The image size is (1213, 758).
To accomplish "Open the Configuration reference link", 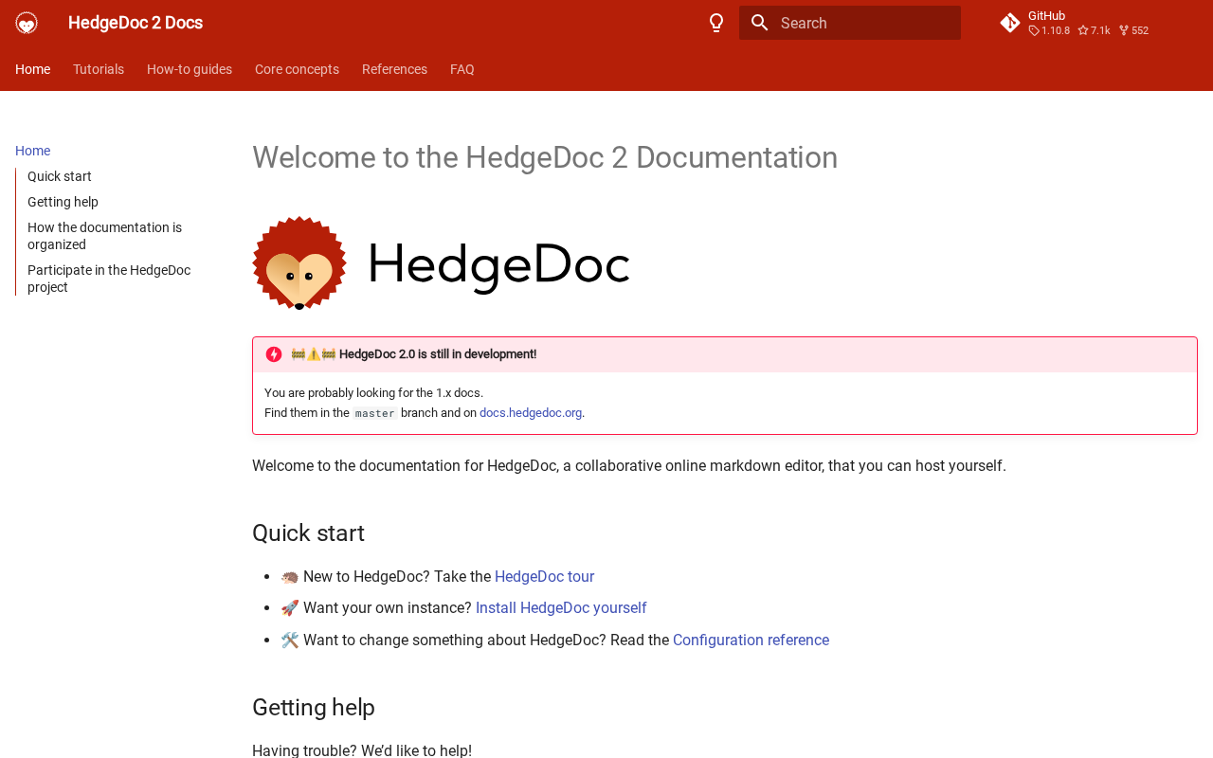I will [751, 641].
